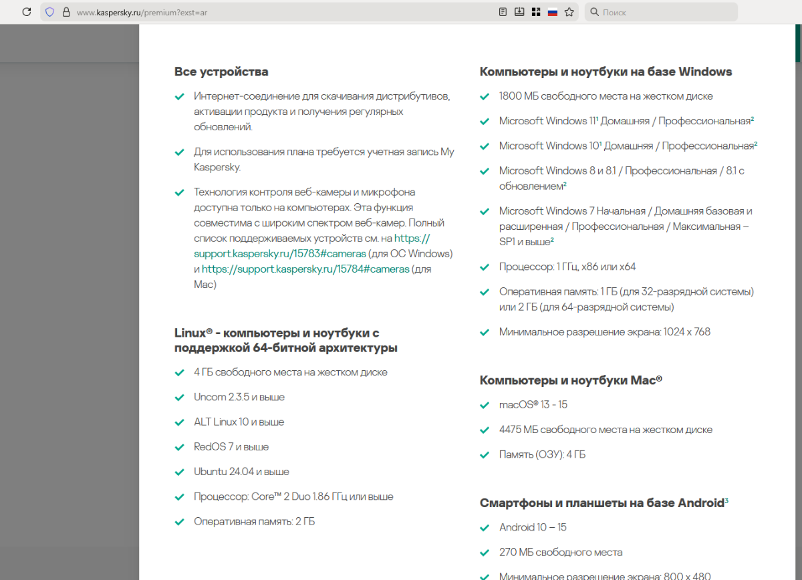Click text Android 10 – 15

pyautogui.click(x=533, y=527)
